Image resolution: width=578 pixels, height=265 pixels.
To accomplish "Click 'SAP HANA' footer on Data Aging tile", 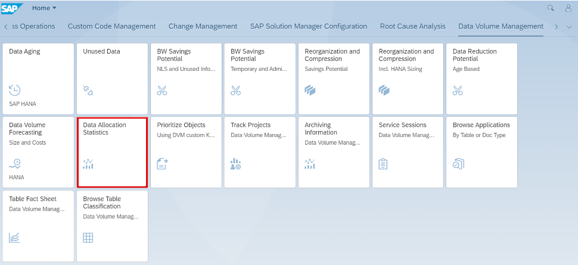I will (x=23, y=104).
